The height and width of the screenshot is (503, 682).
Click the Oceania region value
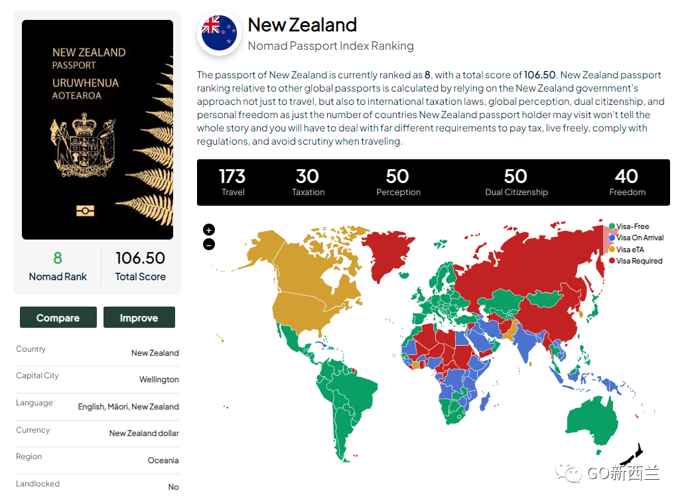coord(163,461)
